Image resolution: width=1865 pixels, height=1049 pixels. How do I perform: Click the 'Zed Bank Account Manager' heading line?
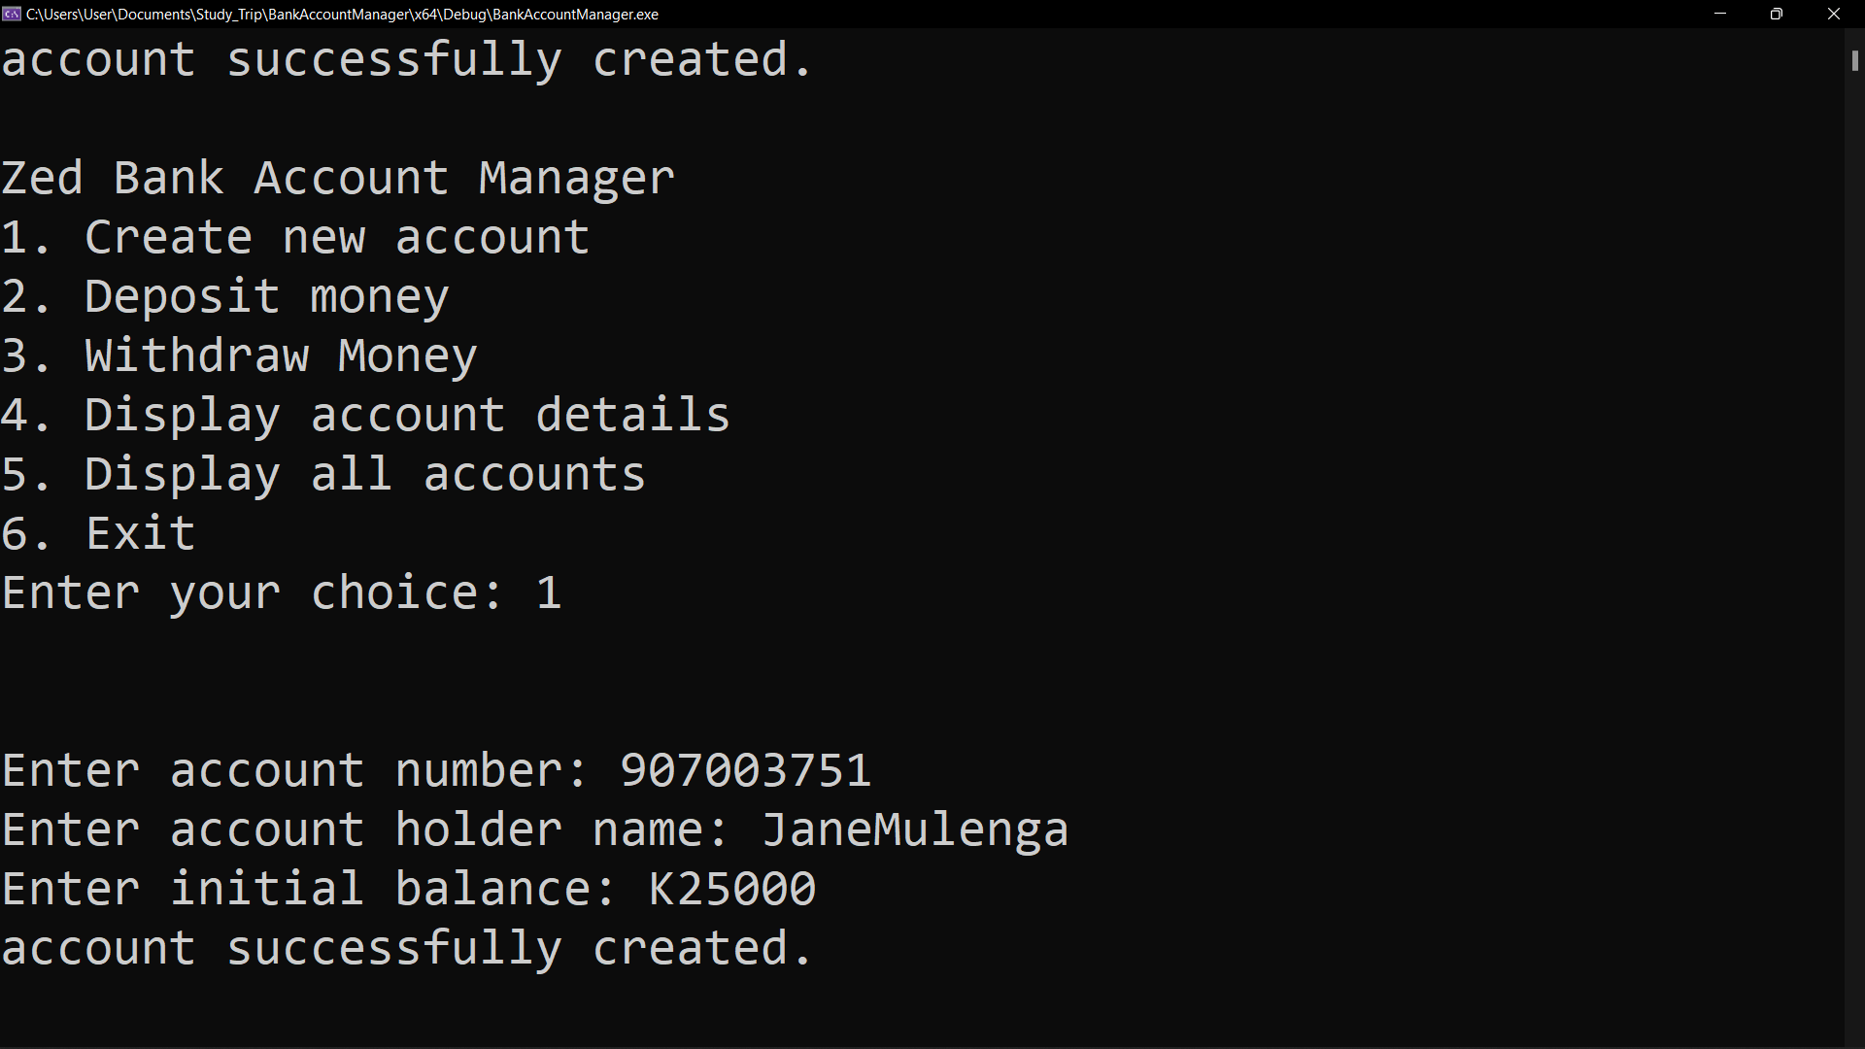(338, 178)
